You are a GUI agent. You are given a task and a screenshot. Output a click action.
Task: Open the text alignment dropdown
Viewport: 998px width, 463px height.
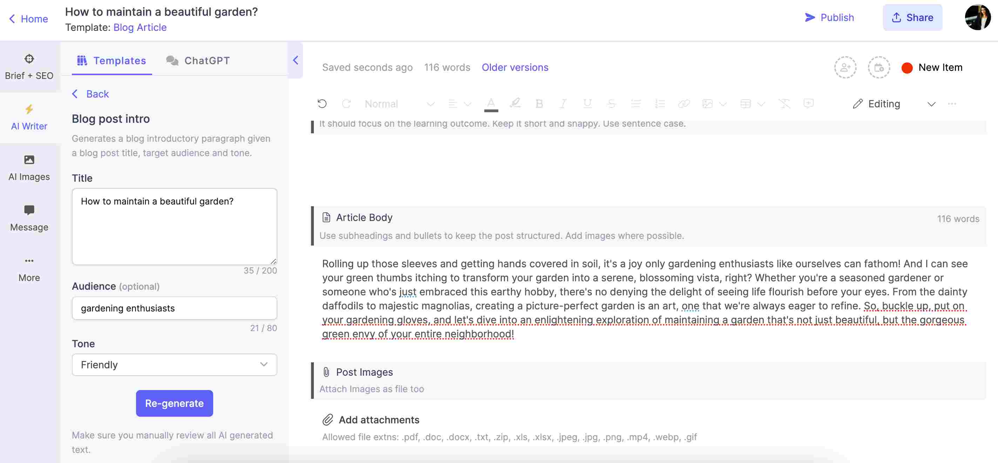click(x=458, y=104)
